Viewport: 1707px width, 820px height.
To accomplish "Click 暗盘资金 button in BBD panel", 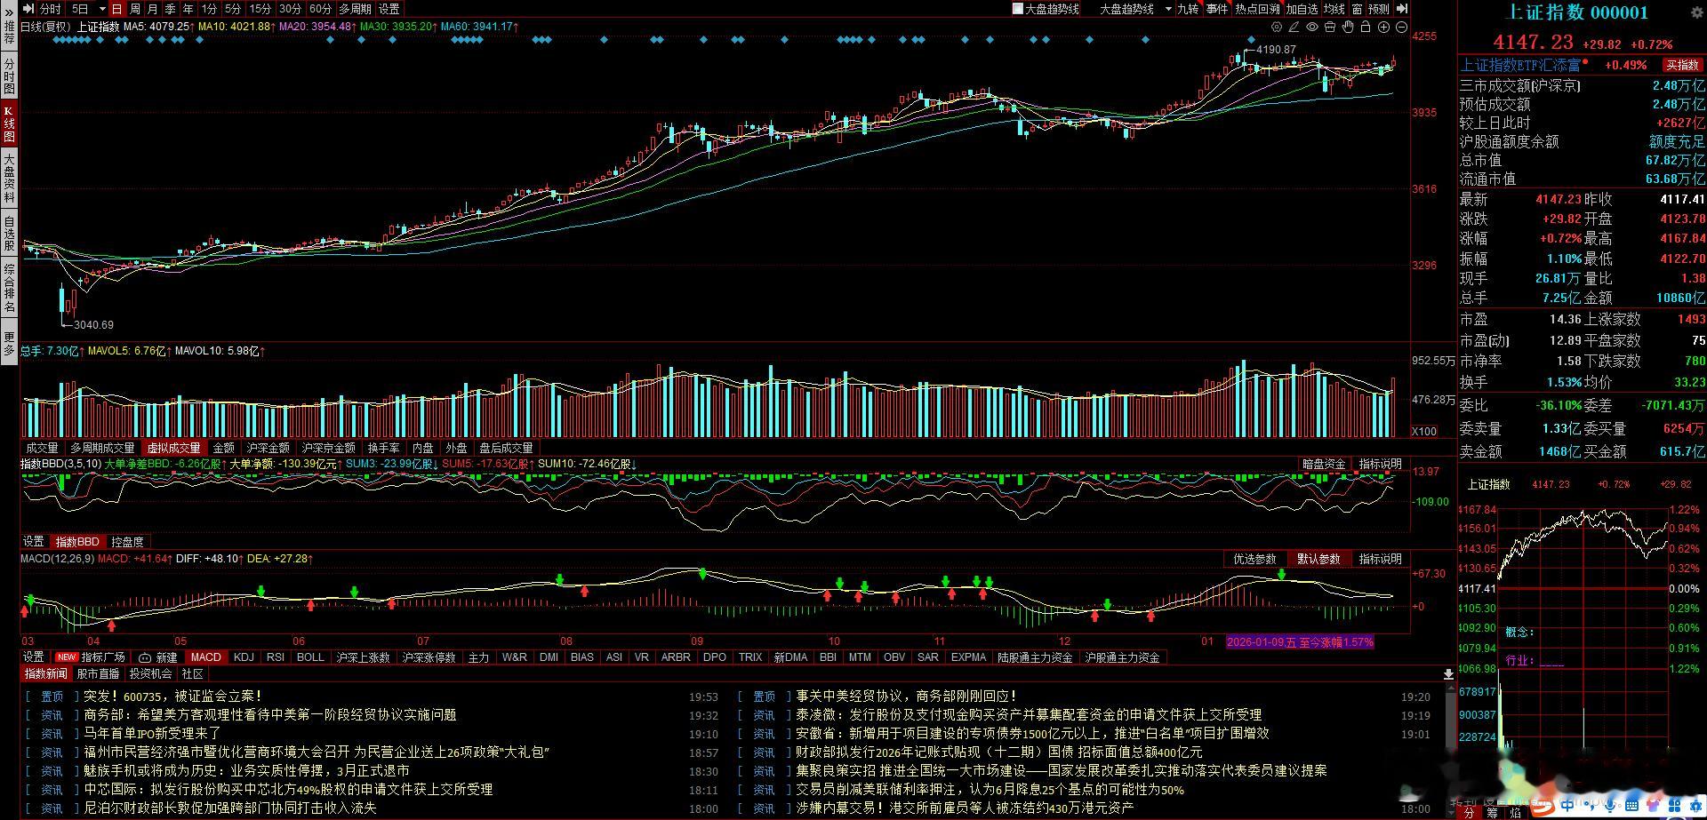I will (x=1324, y=464).
